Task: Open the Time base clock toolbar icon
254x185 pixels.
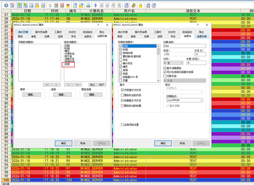Action: point(154,5)
